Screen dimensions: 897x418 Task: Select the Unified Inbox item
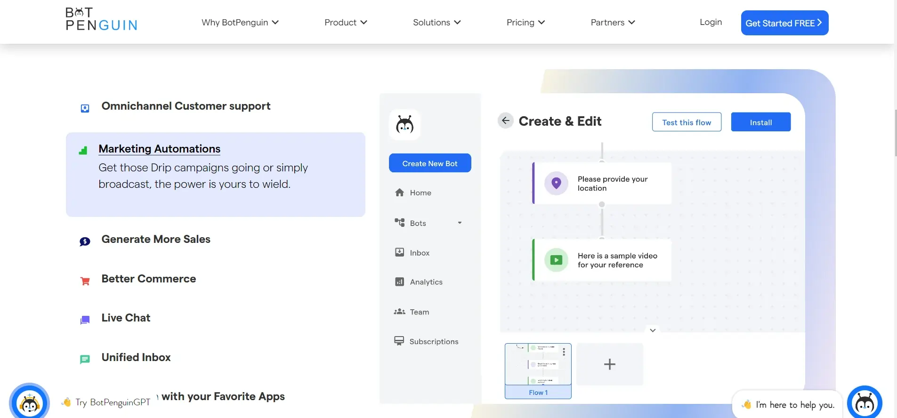[136, 357]
